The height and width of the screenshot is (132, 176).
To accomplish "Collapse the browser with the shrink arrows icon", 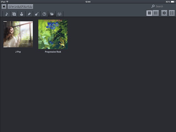I will [x=172, y=13].
